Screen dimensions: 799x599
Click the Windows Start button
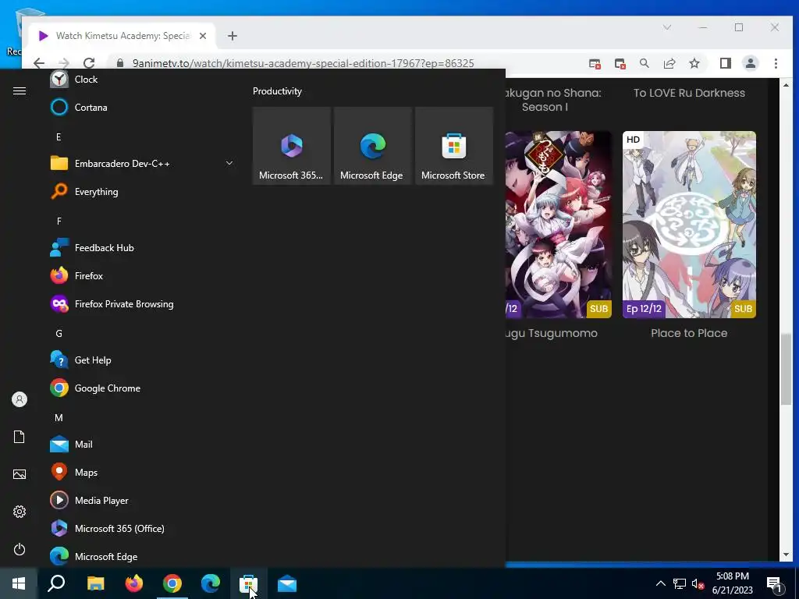pyautogui.click(x=19, y=583)
